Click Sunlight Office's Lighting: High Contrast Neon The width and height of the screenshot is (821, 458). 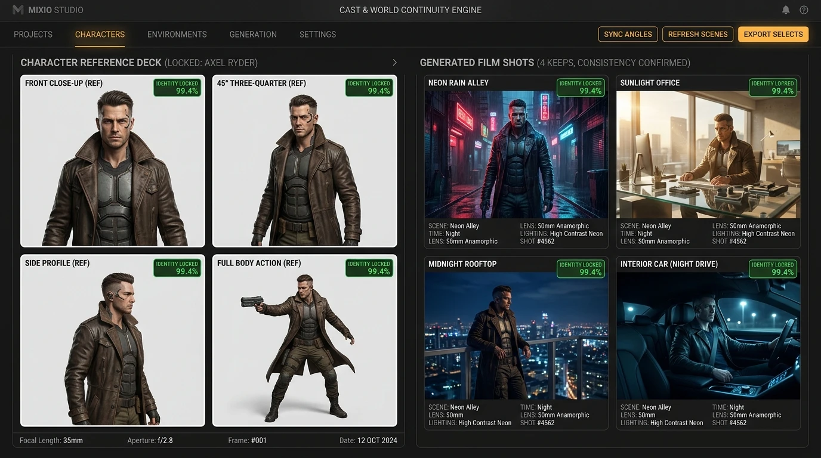[x=754, y=234]
